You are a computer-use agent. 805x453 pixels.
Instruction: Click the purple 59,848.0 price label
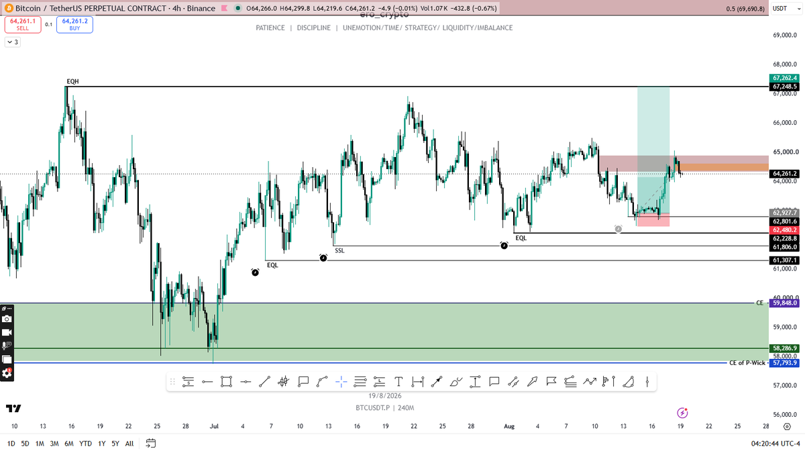point(785,303)
